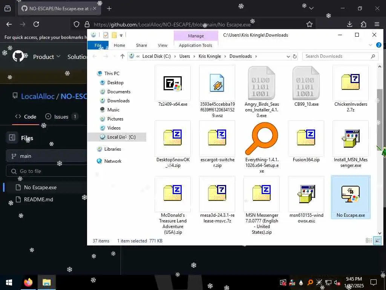Click New Folder icon in quick access toolbar

(114, 35)
